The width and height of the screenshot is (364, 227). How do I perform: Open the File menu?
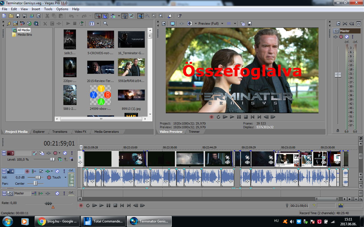click(x=5, y=9)
